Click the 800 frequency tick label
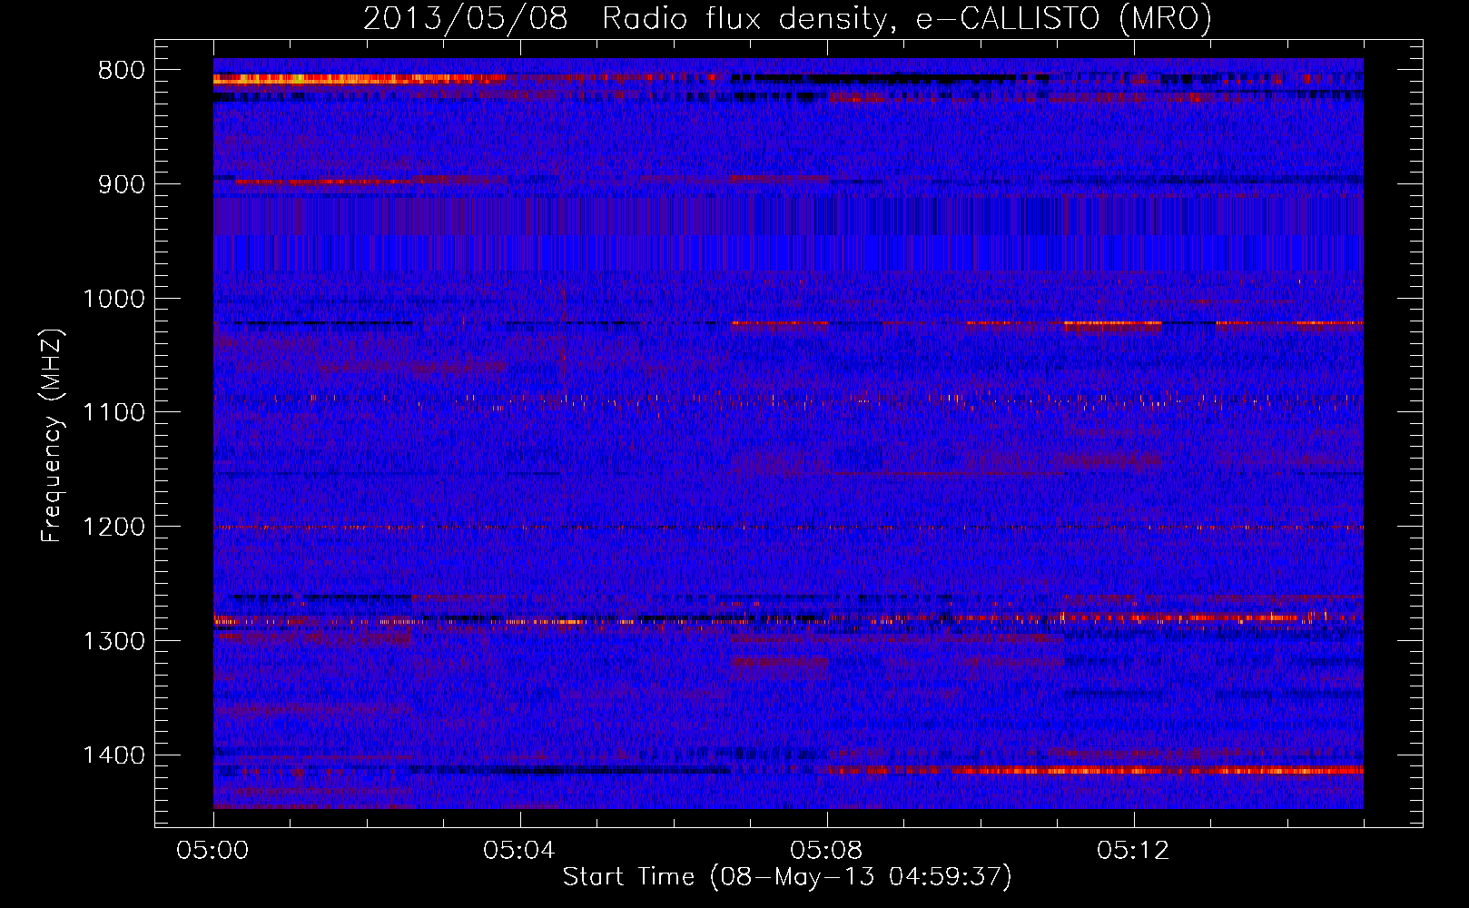The width and height of the screenshot is (1469, 908). (121, 71)
